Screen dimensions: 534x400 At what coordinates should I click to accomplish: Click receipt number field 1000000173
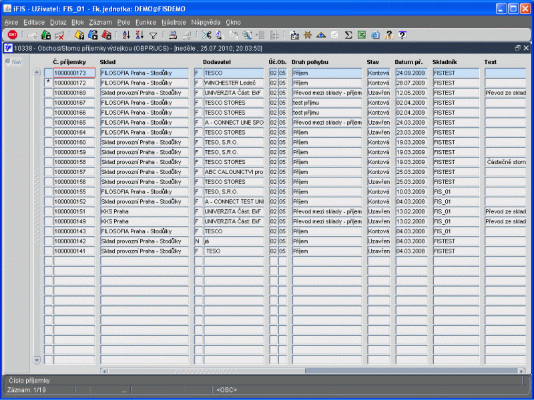pyautogui.click(x=74, y=73)
